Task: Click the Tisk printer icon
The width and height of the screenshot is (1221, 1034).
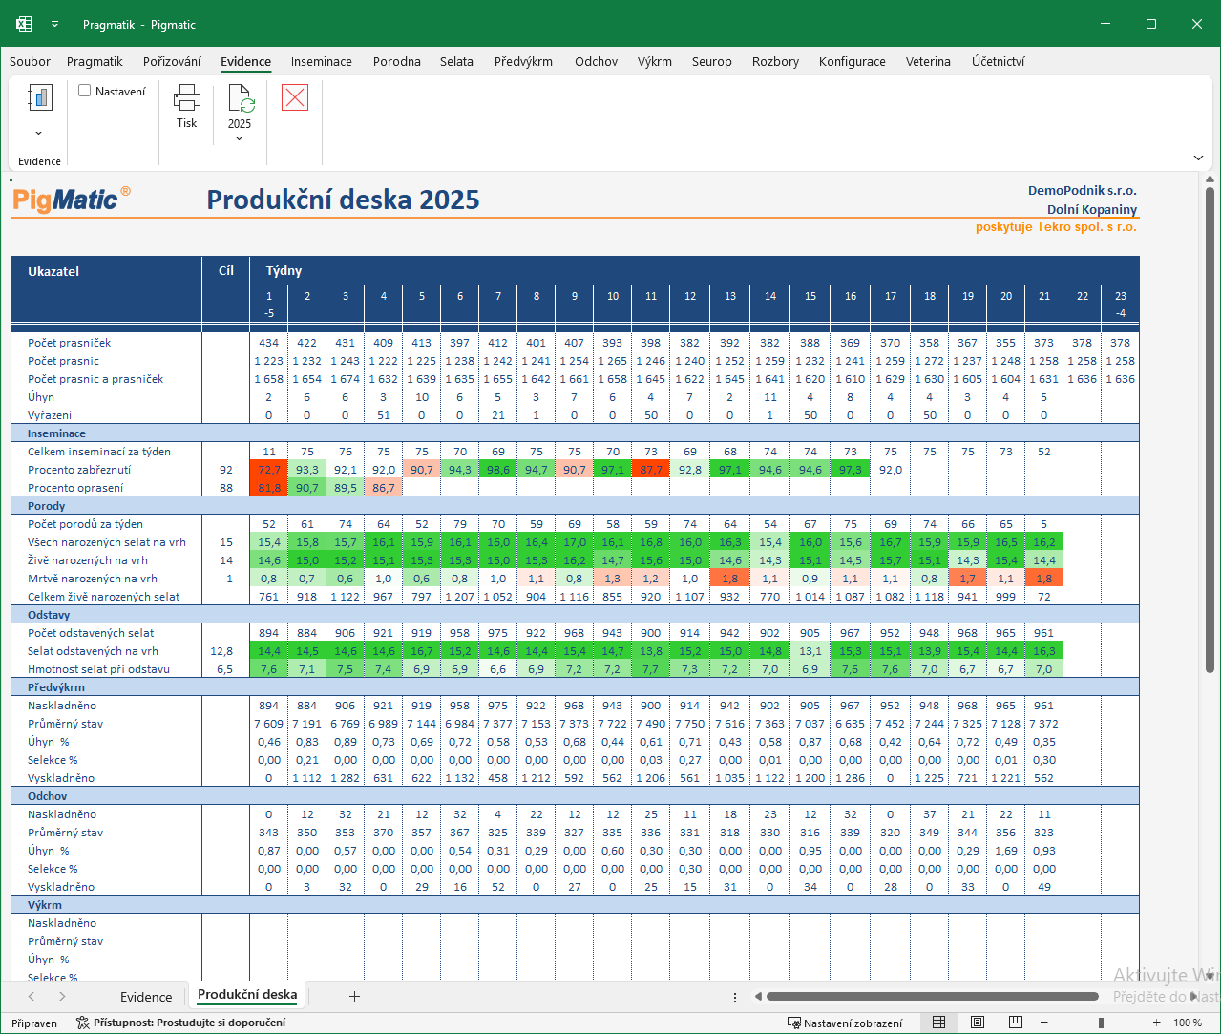Action: [x=186, y=97]
